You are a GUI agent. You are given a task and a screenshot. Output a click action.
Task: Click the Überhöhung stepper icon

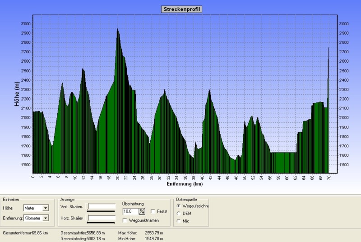coord(142,211)
